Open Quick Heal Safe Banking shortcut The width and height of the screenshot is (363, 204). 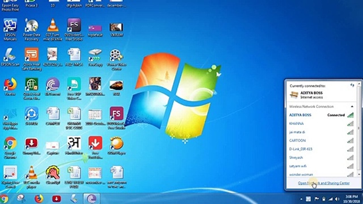31,59
